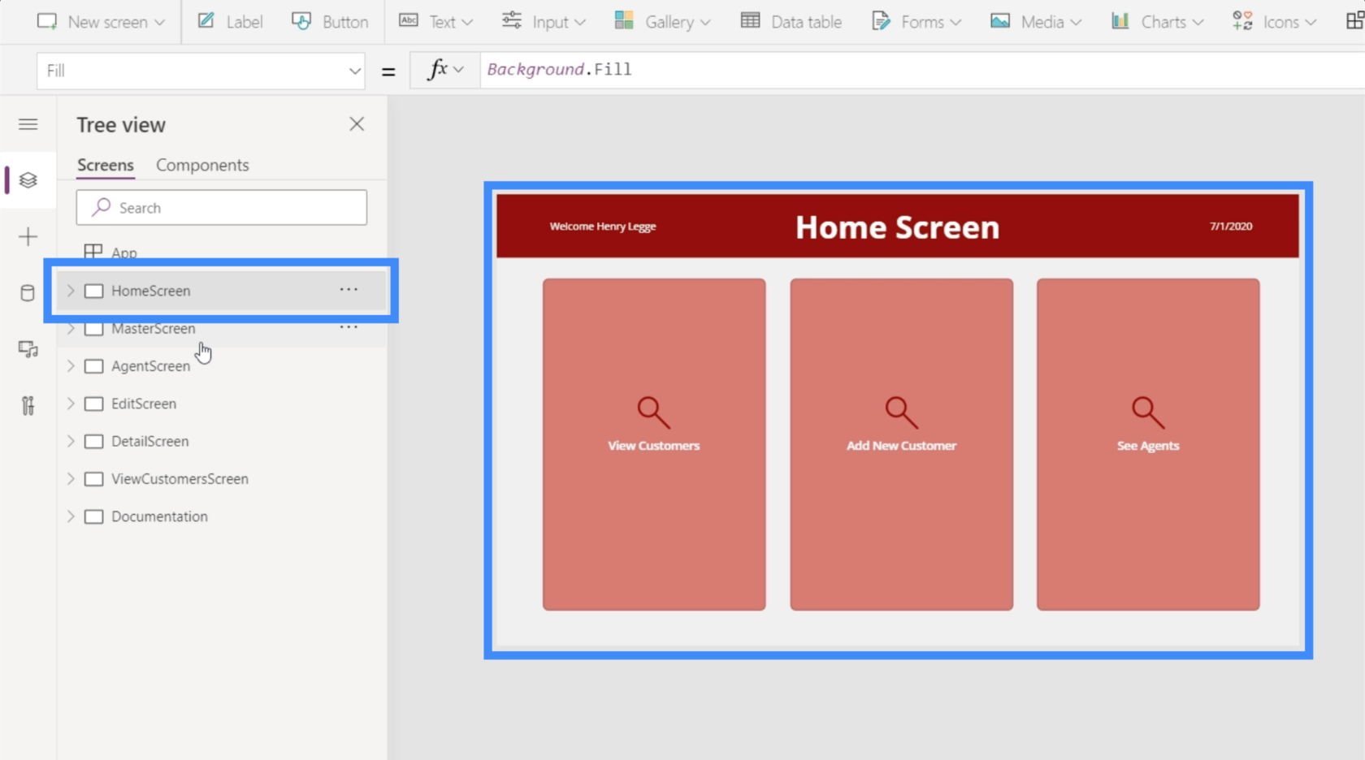Insert a Button control
Viewport: 1365px width, 760px height.
pyautogui.click(x=330, y=22)
